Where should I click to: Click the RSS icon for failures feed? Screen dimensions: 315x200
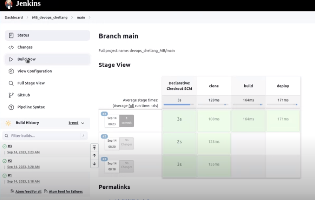46,191
